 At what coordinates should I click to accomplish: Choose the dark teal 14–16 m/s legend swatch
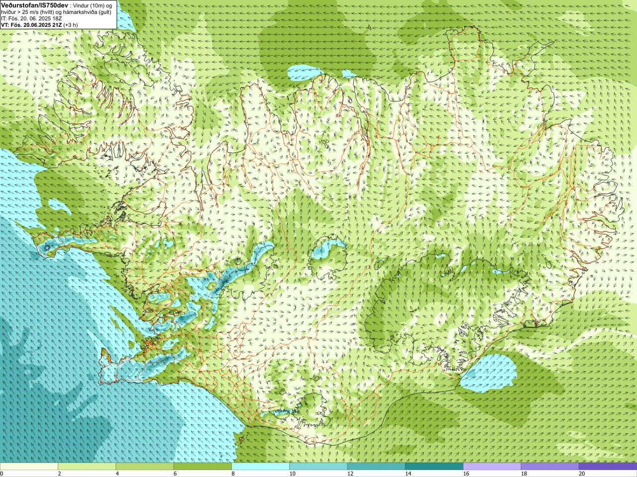[434, 467]
